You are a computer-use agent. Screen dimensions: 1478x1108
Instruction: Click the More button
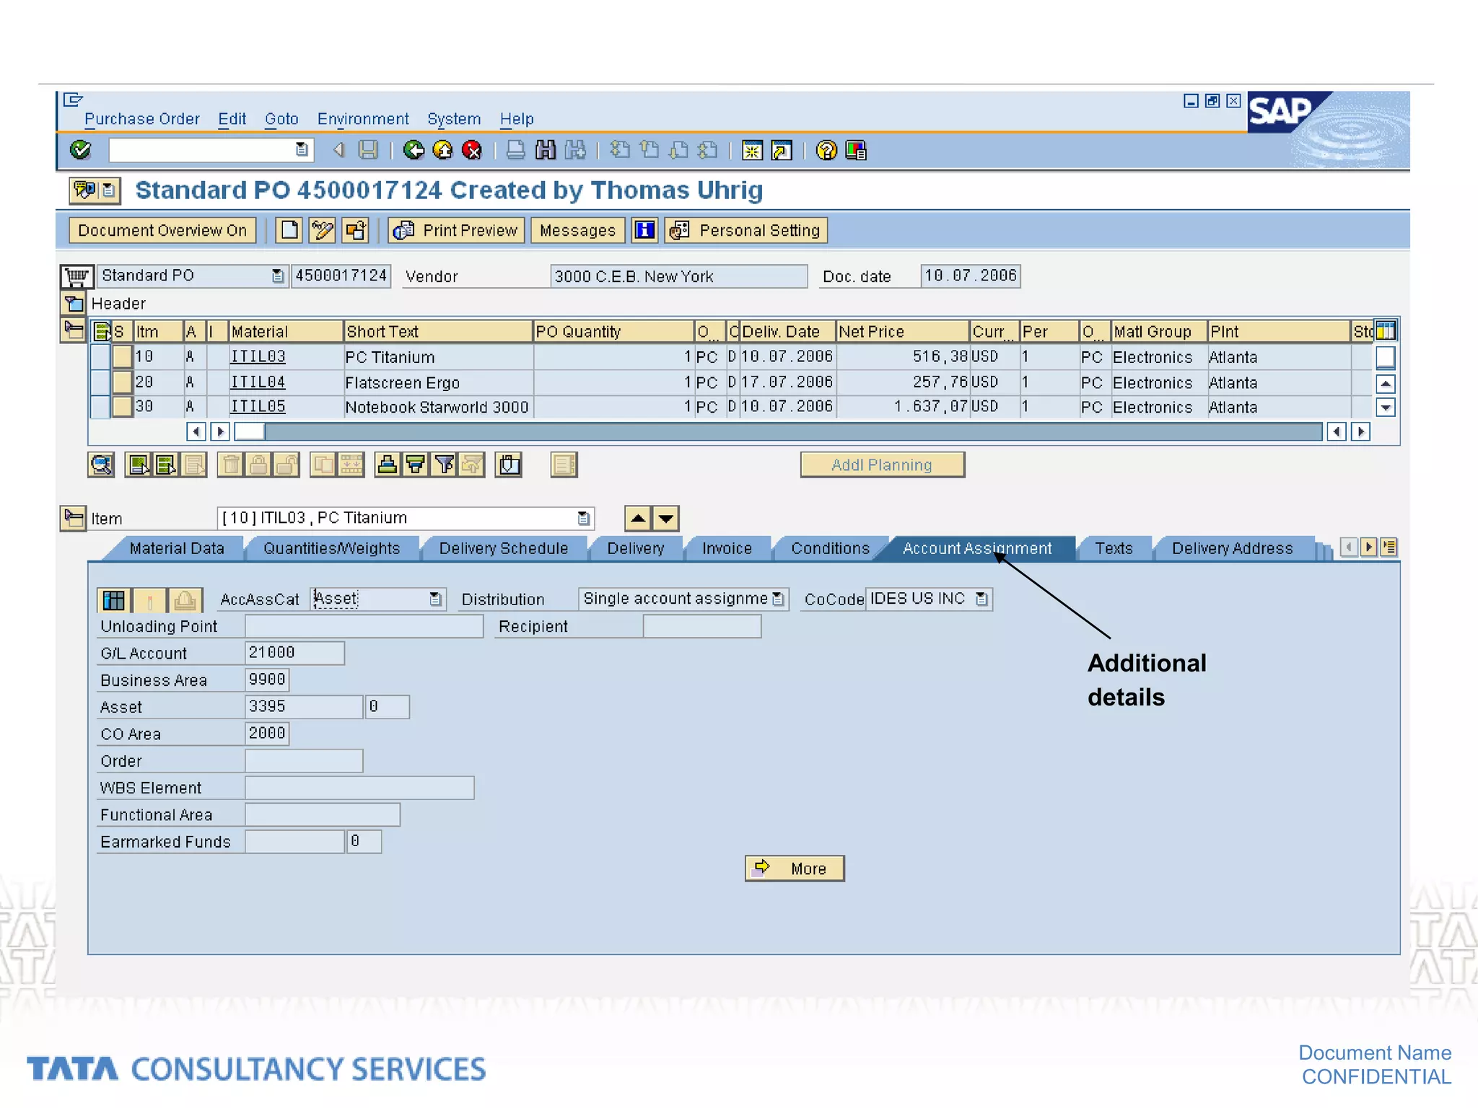795,869
